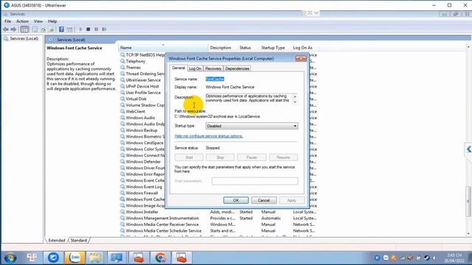Click the gear icon beside Themes service
Image resolution: width=472 pixels, height=265 pixels.
pos(122,67)
